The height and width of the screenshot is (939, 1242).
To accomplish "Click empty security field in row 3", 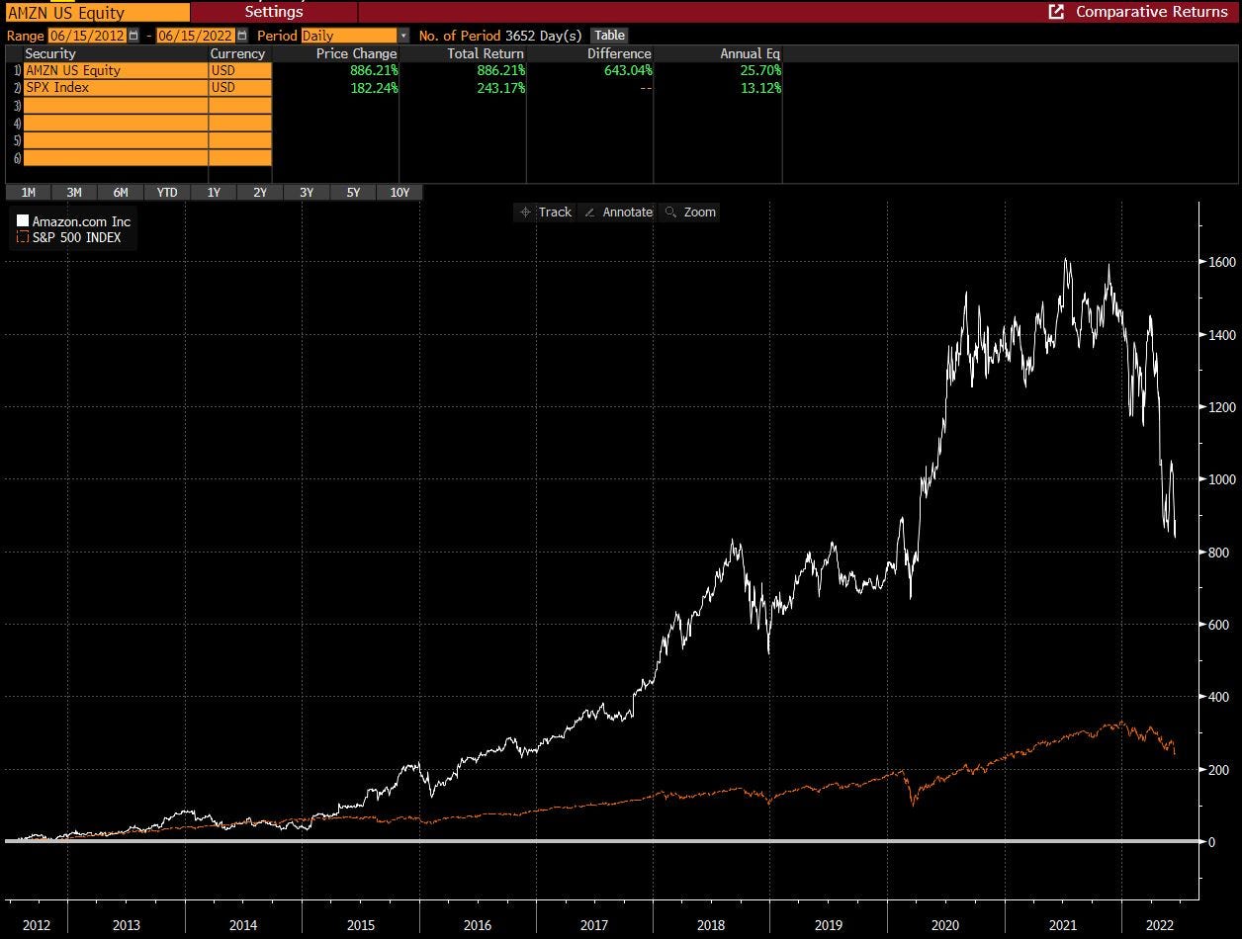I will 116,105.
